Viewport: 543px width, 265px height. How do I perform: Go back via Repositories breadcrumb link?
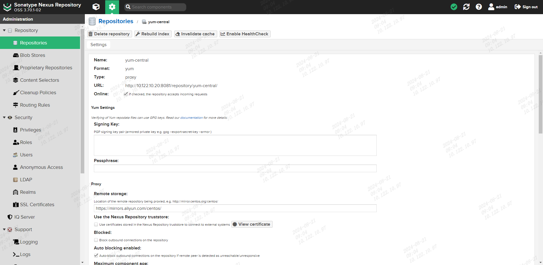[x=116, y=21]
